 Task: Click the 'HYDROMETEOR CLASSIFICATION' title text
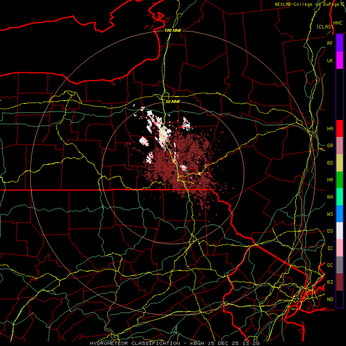point(135,343)
